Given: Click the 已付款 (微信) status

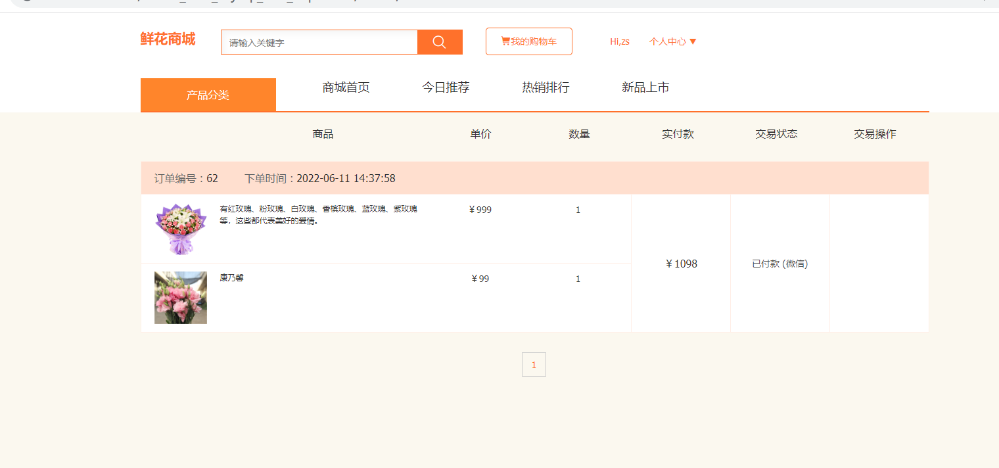Looking at the screenshot, I should (x=780, y=264).
